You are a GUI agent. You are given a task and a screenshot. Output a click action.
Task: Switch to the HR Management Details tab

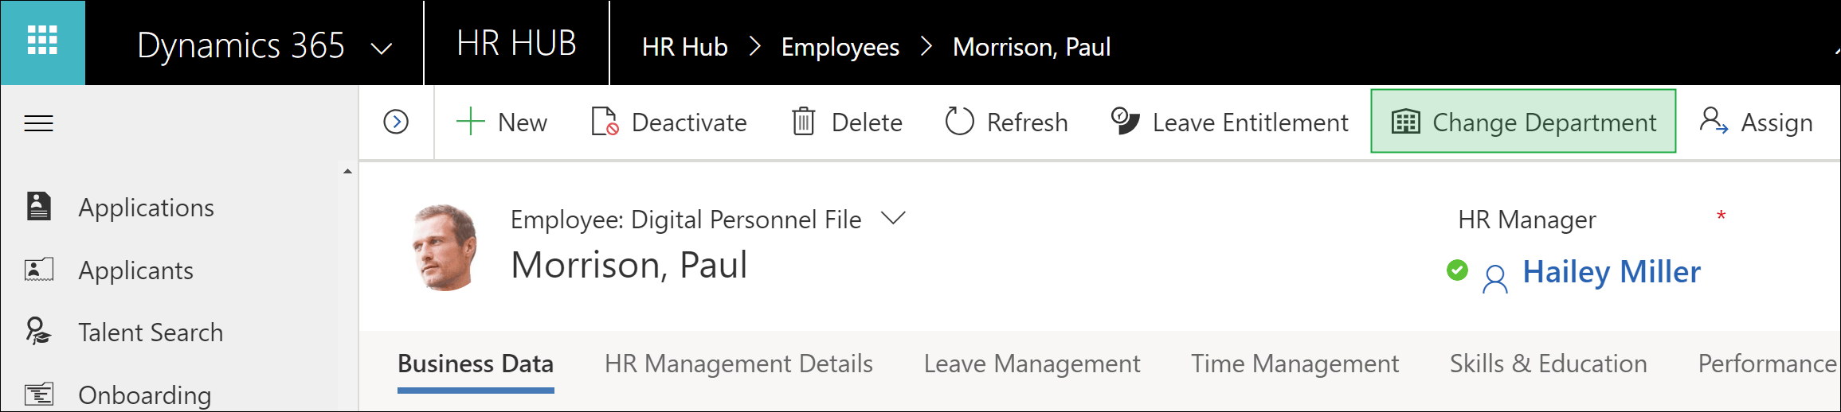pyautogui.click(x=738, y=363)
